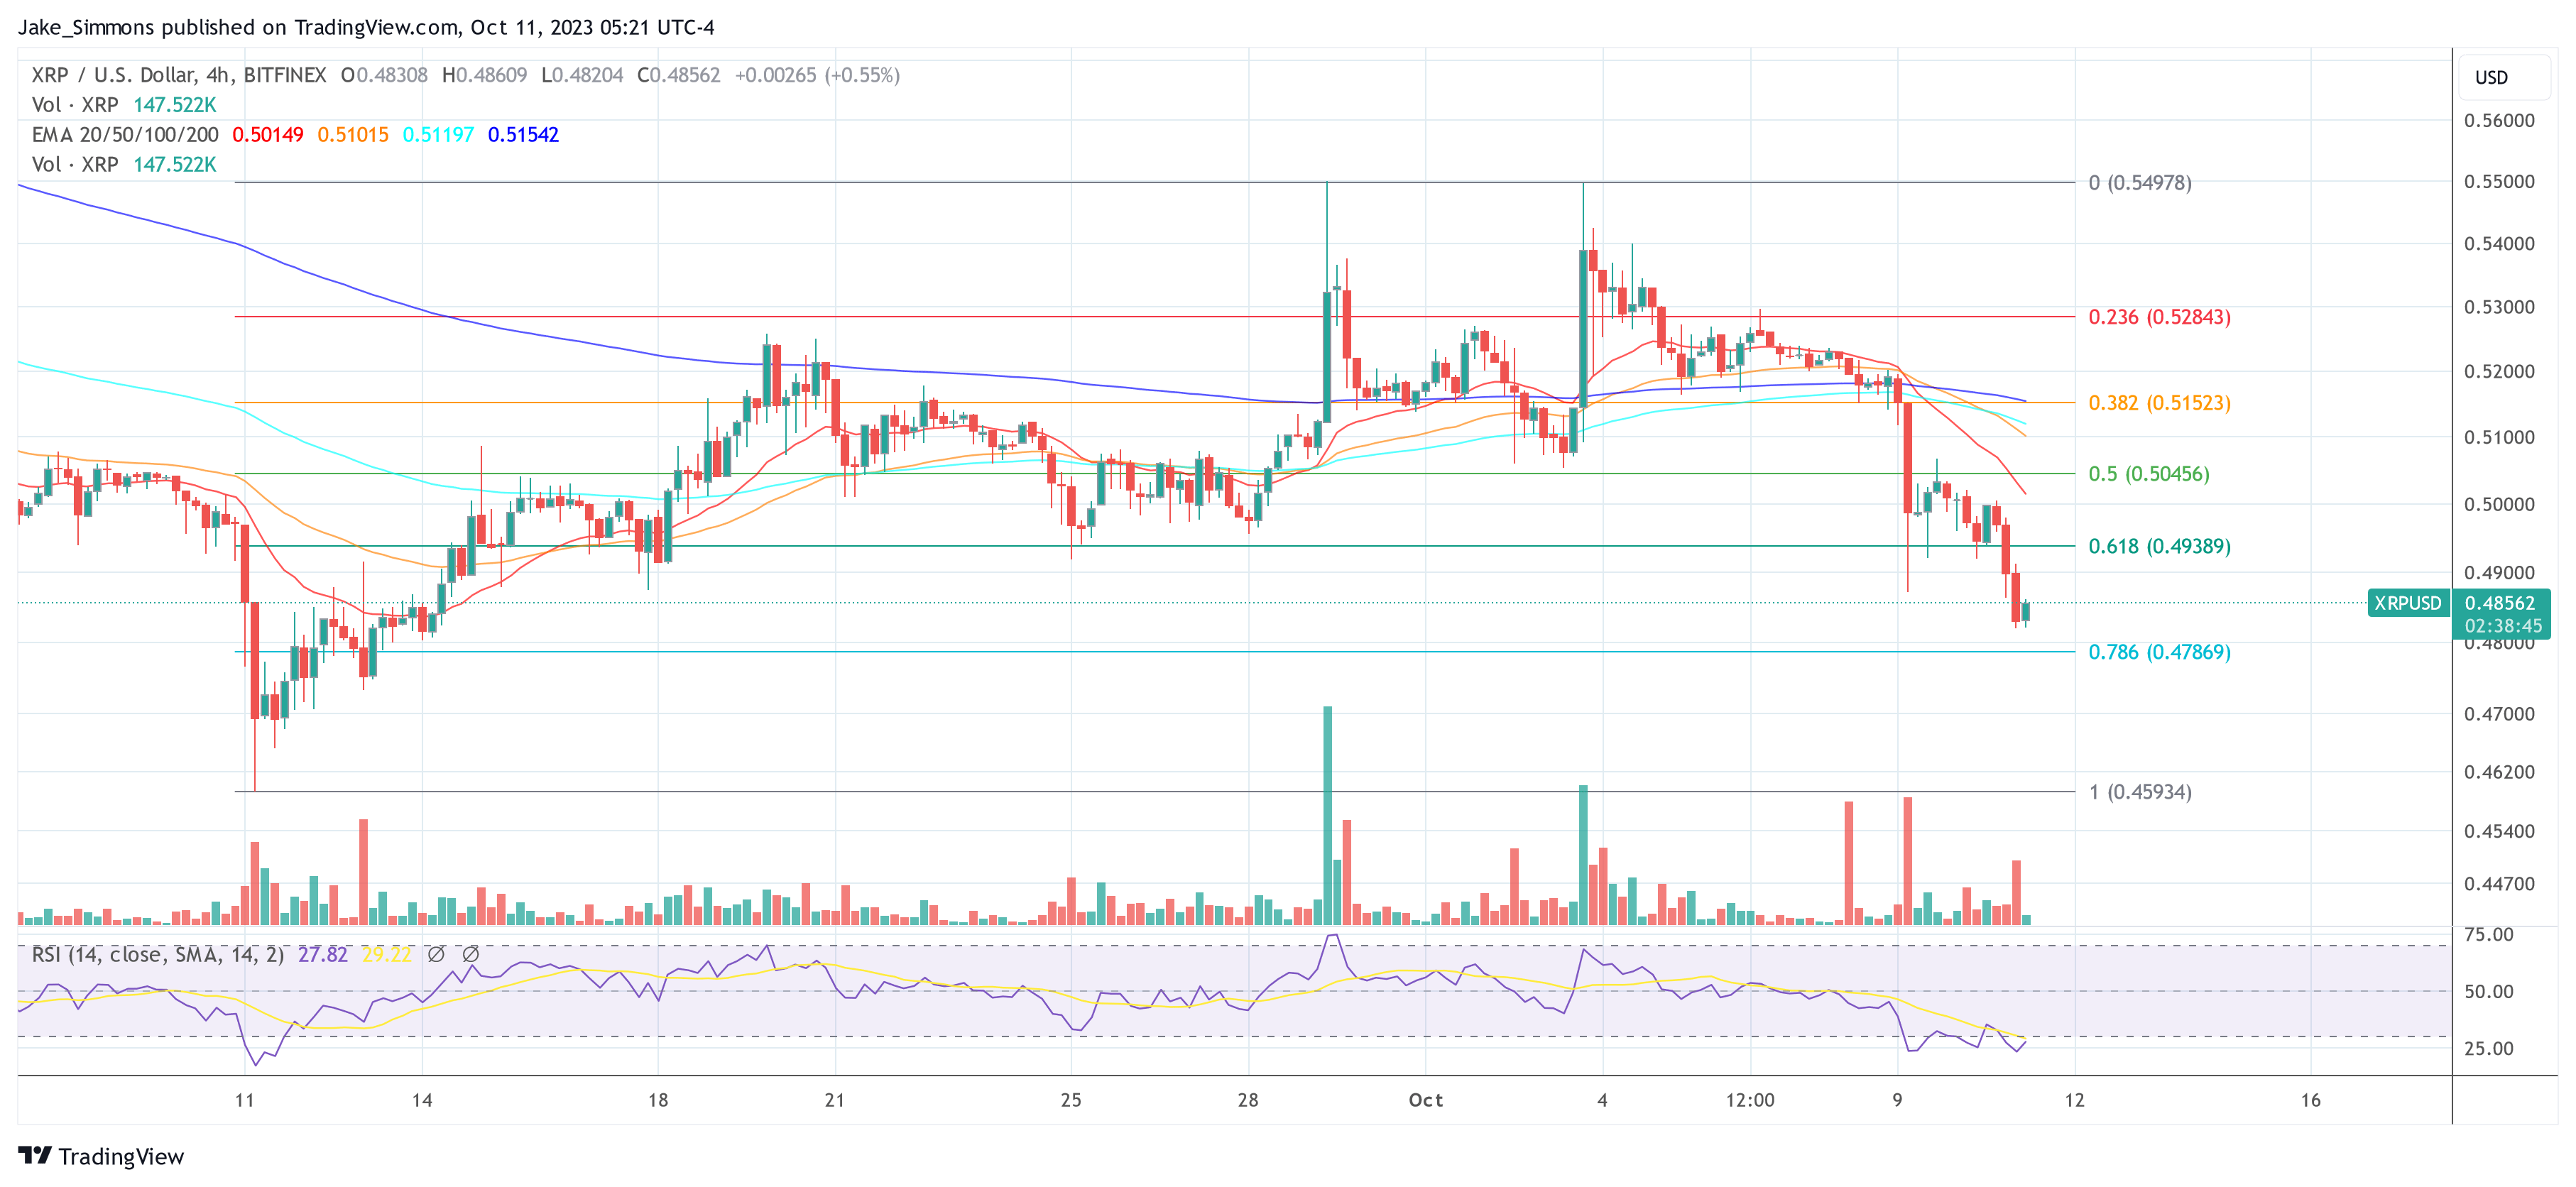Click the 0.50000 price axis label
The image size is (2576, 1187).
[2499, 504]
